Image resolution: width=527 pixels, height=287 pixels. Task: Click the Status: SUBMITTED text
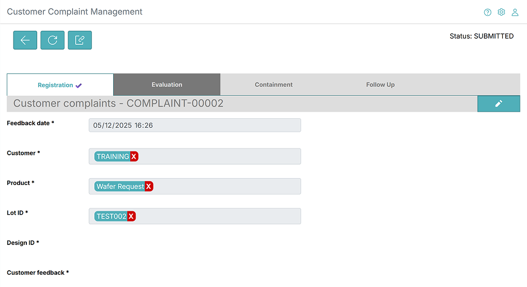pos(481,36)
